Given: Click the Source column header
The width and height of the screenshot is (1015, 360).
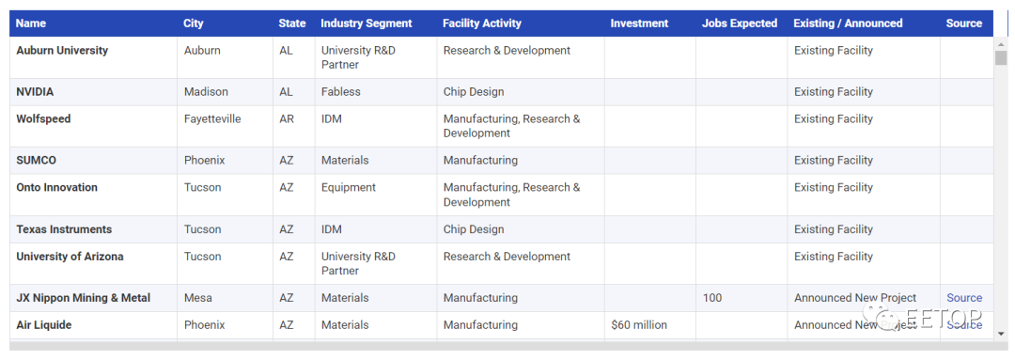Looking at the screenshot, I should [x=966, y=23].
